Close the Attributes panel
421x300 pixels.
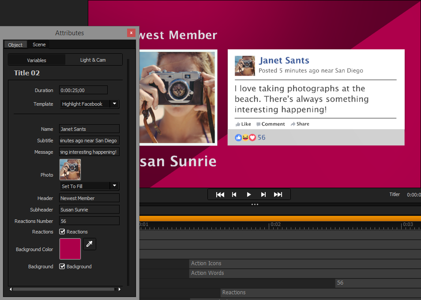[x=131, y=33]
